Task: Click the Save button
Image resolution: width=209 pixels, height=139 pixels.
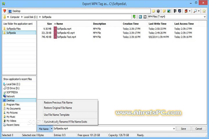Action: 183,129
